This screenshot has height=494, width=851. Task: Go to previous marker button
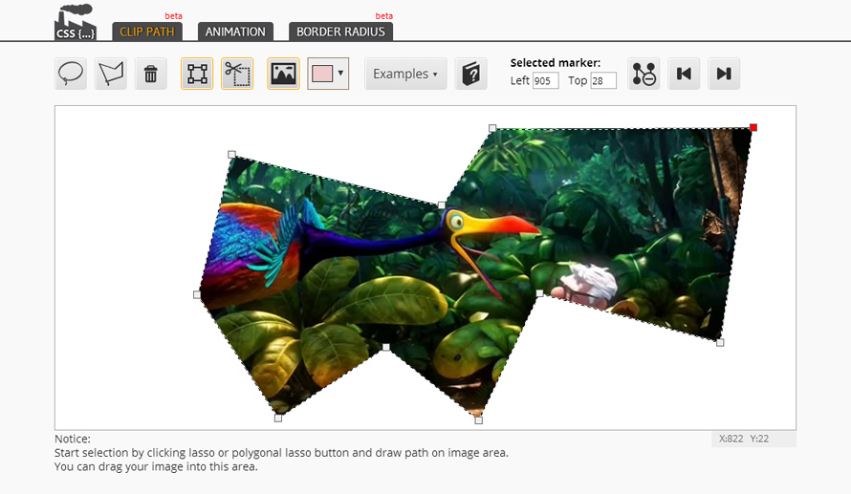pos(684,74)
